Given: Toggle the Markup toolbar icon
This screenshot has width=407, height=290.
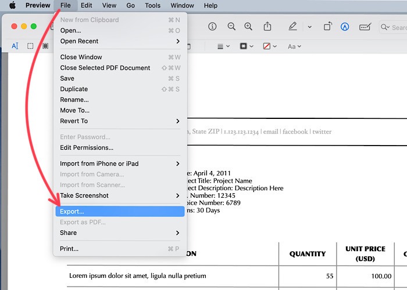Looking at the screenshot, I should pos(345,27).
